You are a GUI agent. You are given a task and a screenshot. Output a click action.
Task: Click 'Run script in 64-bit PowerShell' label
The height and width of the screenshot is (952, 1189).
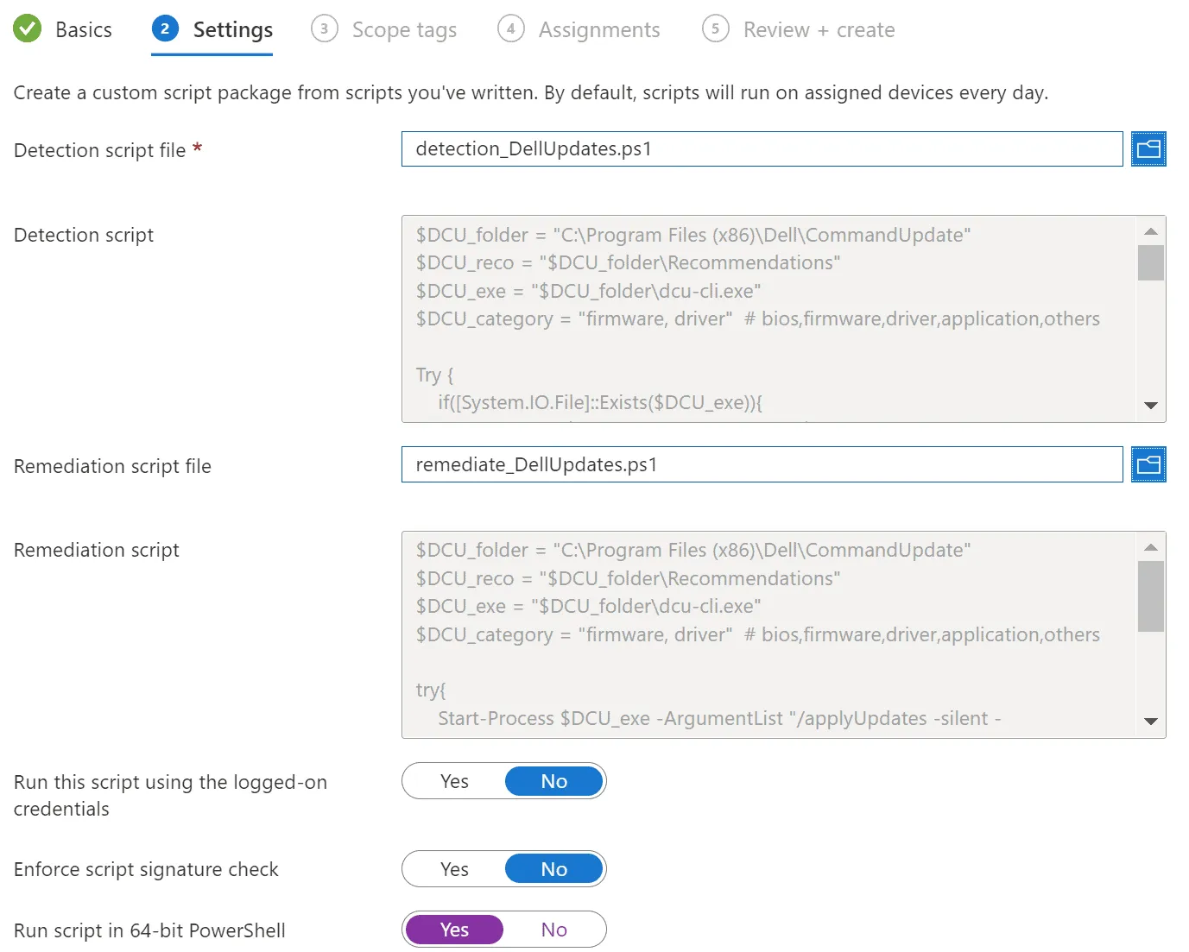(x=149, y=930)
